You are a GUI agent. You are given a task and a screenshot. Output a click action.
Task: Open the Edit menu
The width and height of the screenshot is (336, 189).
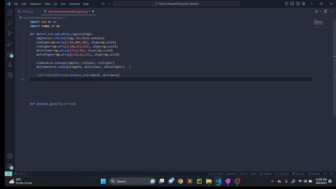pos(24,4)
